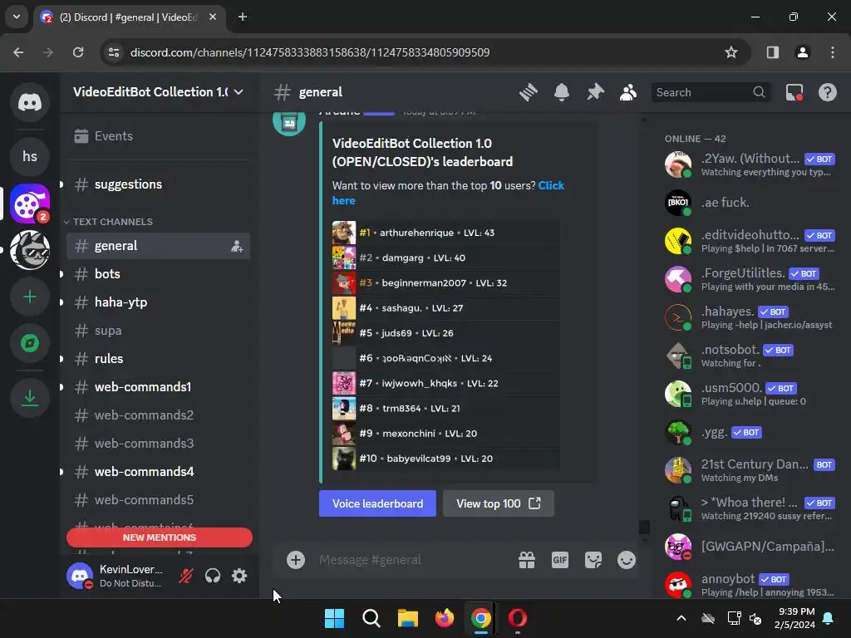The height and width of the screenshot is (638, 851).
Task: Click the attachment plus button in message bar
Action: (296, 560)
